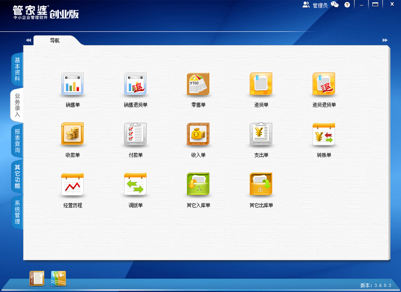Open the 调拨单 stock transfer icon
Image resolution: width=401 pixels, height=292 pixels.
pos(135,184)
